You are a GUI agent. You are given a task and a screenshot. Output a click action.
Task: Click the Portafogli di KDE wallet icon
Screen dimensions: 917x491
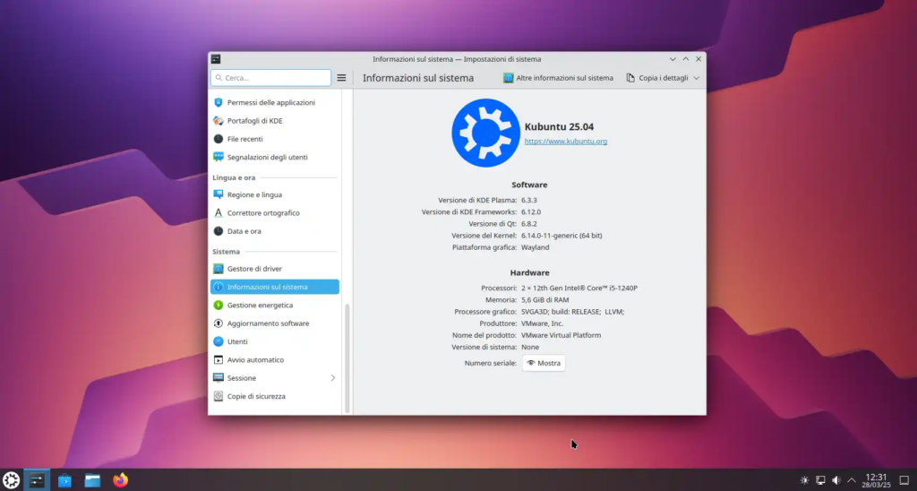coord(219,121)
